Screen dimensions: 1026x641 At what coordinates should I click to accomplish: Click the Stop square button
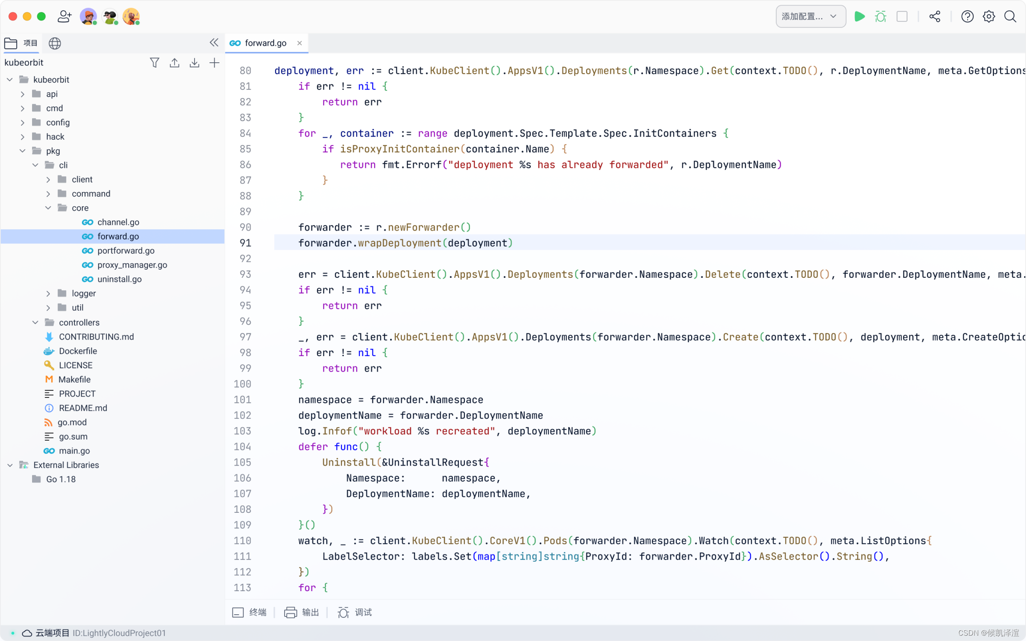(902, 16)
